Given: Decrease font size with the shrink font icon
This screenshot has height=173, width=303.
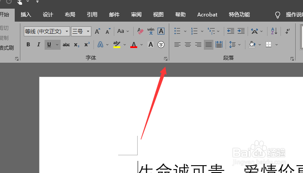Looking at the screenshot, I should pyautogui.click(x=108, y=31).
